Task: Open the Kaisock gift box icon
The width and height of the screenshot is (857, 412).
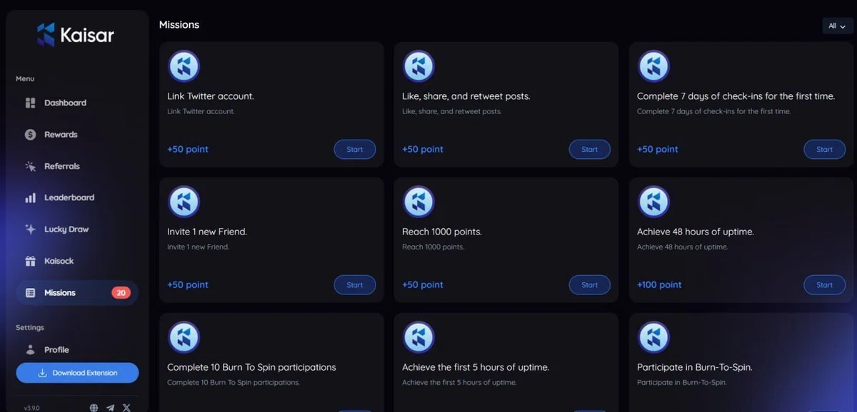Action: (x=30, y=261)
